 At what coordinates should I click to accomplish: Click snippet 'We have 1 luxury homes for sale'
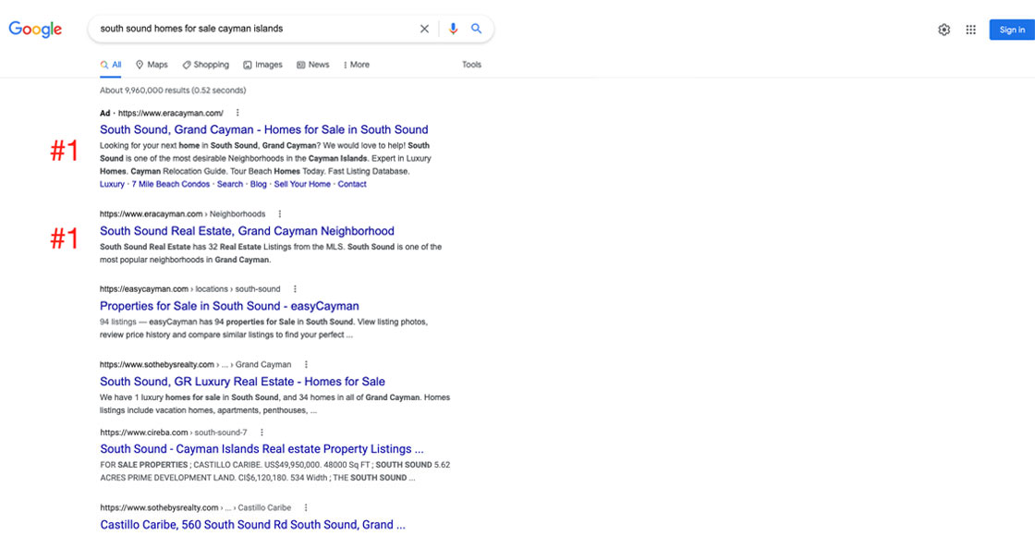click(x=160, y=398)
